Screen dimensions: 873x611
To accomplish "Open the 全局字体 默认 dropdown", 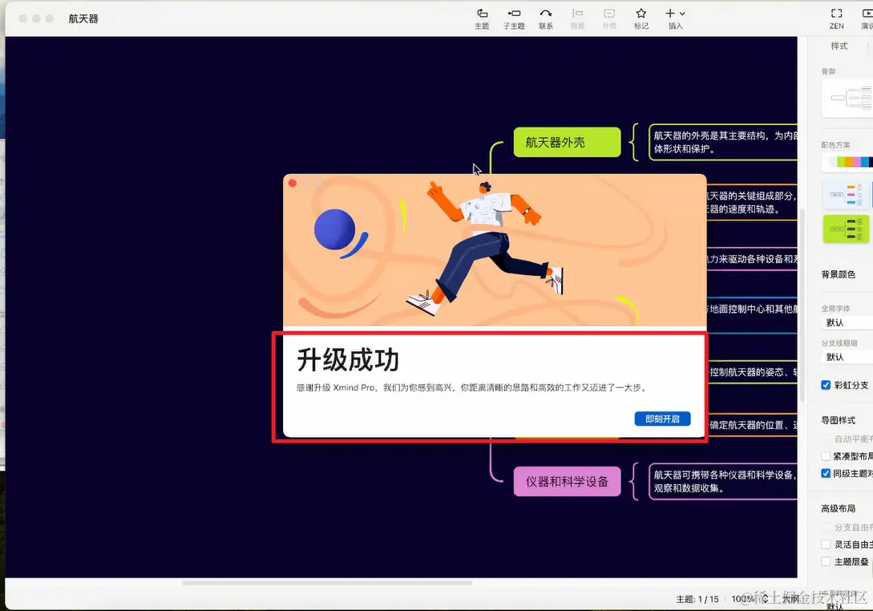I will tap(847, 322).
